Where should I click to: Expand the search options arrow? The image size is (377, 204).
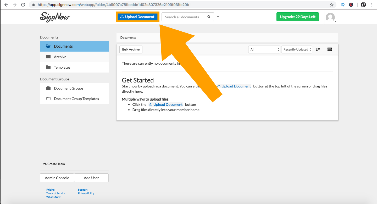tap(218, 17)
